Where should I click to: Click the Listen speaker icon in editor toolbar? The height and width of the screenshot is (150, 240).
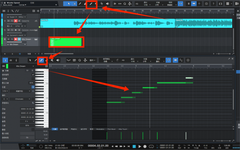click(x=58, y=60)
